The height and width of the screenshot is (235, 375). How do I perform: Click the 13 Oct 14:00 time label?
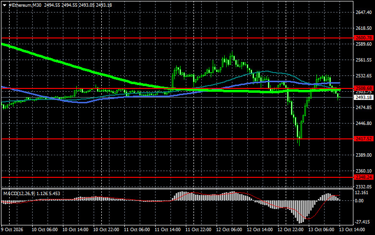point(352,230)
